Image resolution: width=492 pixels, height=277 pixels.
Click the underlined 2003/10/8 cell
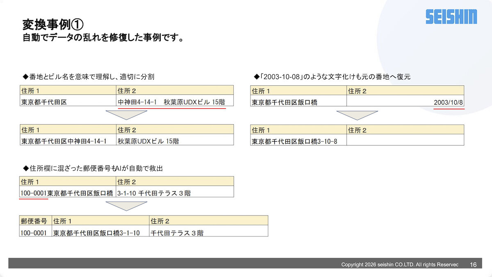[449, 102]
